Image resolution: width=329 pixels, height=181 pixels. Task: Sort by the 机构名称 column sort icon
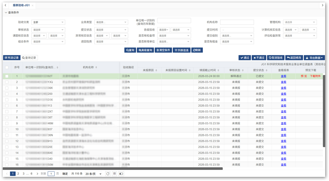click(96, 68)
